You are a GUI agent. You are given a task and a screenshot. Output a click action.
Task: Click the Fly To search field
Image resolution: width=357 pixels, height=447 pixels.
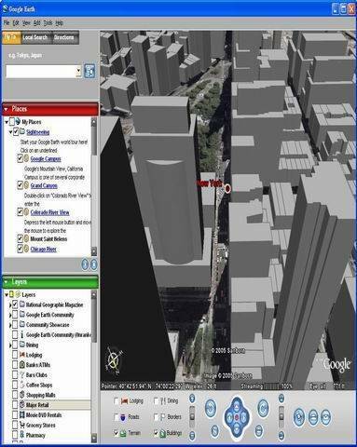(41, 72)
